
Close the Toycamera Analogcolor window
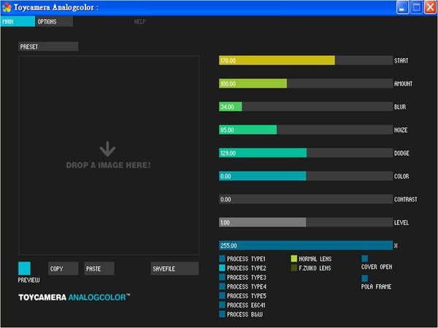[x=430, y=7]
